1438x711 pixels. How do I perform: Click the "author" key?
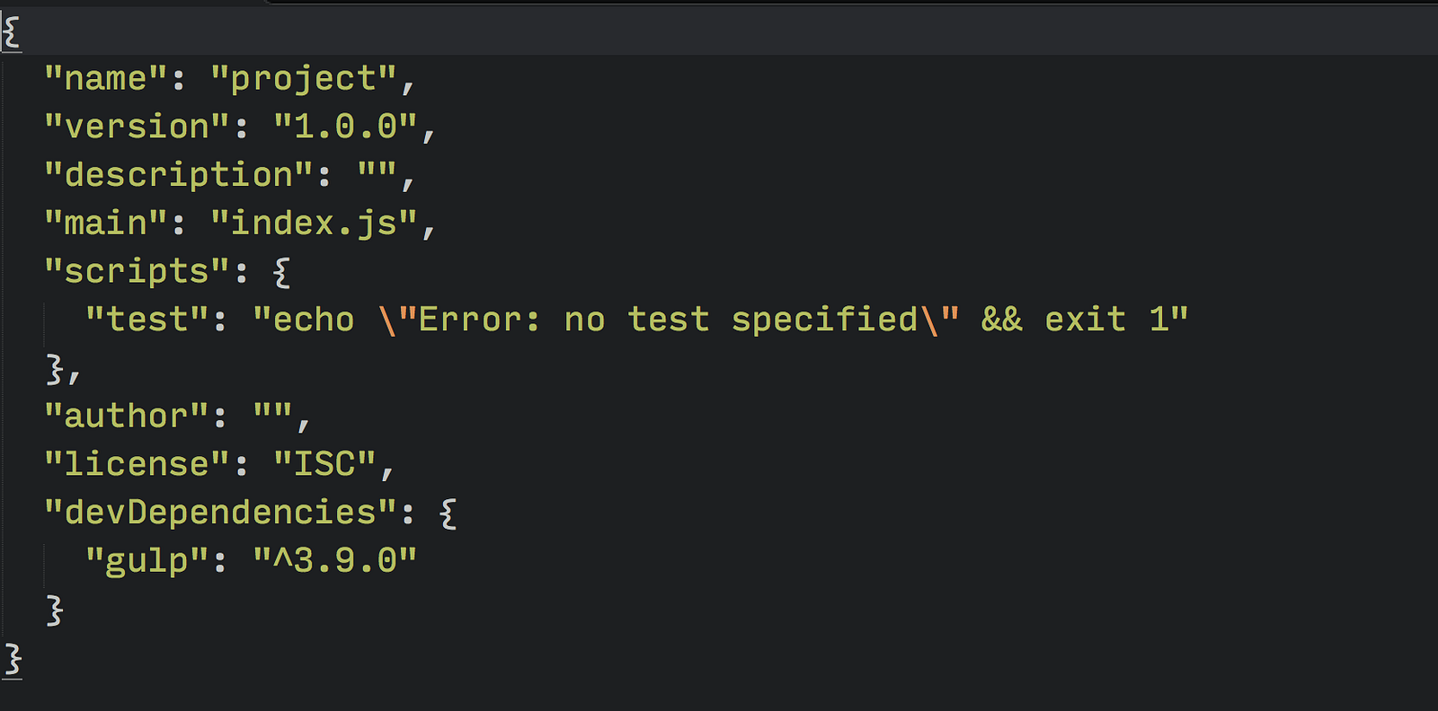[126, 417]
